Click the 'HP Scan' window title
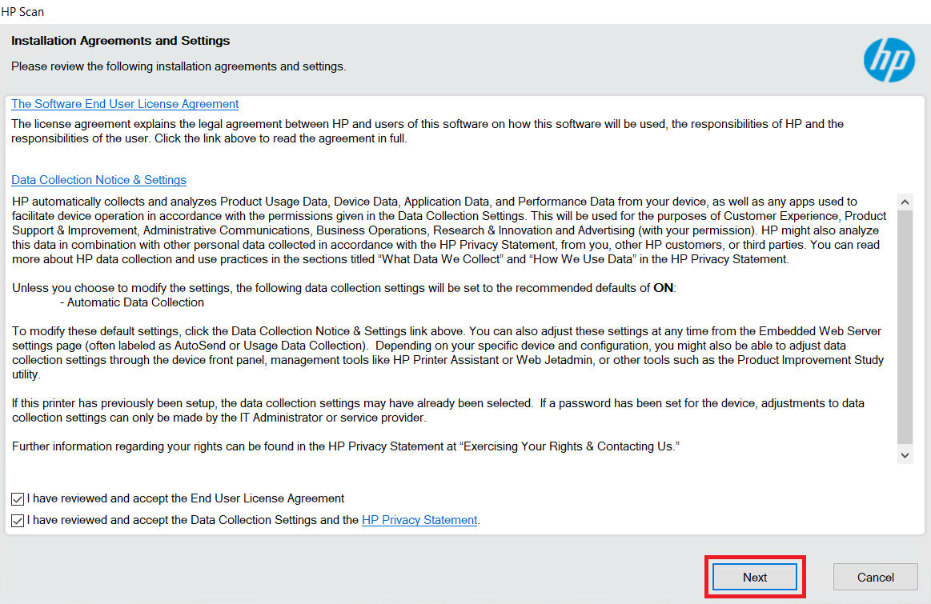The width and height of the screenshot is (931, 604). tap(22, 12)
